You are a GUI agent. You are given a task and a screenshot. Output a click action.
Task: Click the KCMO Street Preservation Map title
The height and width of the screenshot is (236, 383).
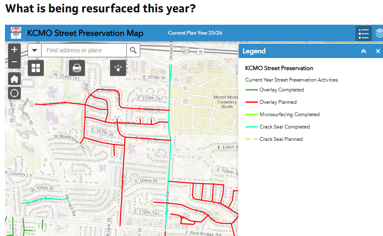click(x=85, y=33)
